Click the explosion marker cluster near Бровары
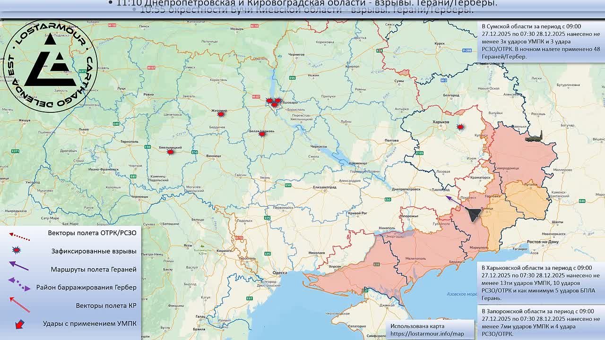This screenshot has width=605, height=340. tap(274, 102)
